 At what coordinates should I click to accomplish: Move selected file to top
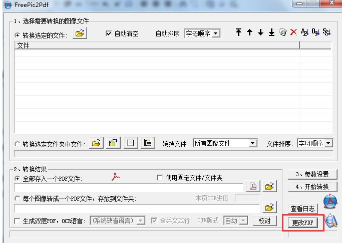239,32
